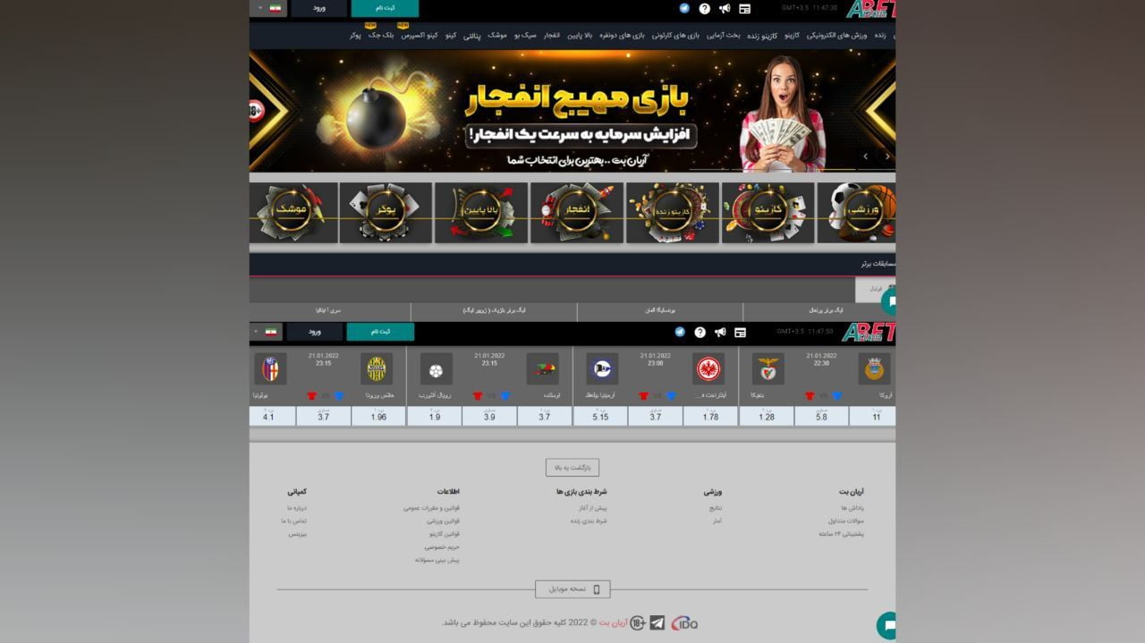Select زنده from the navigation menu
Viewport: 1145px width, 643px height.
coord(879,34)
